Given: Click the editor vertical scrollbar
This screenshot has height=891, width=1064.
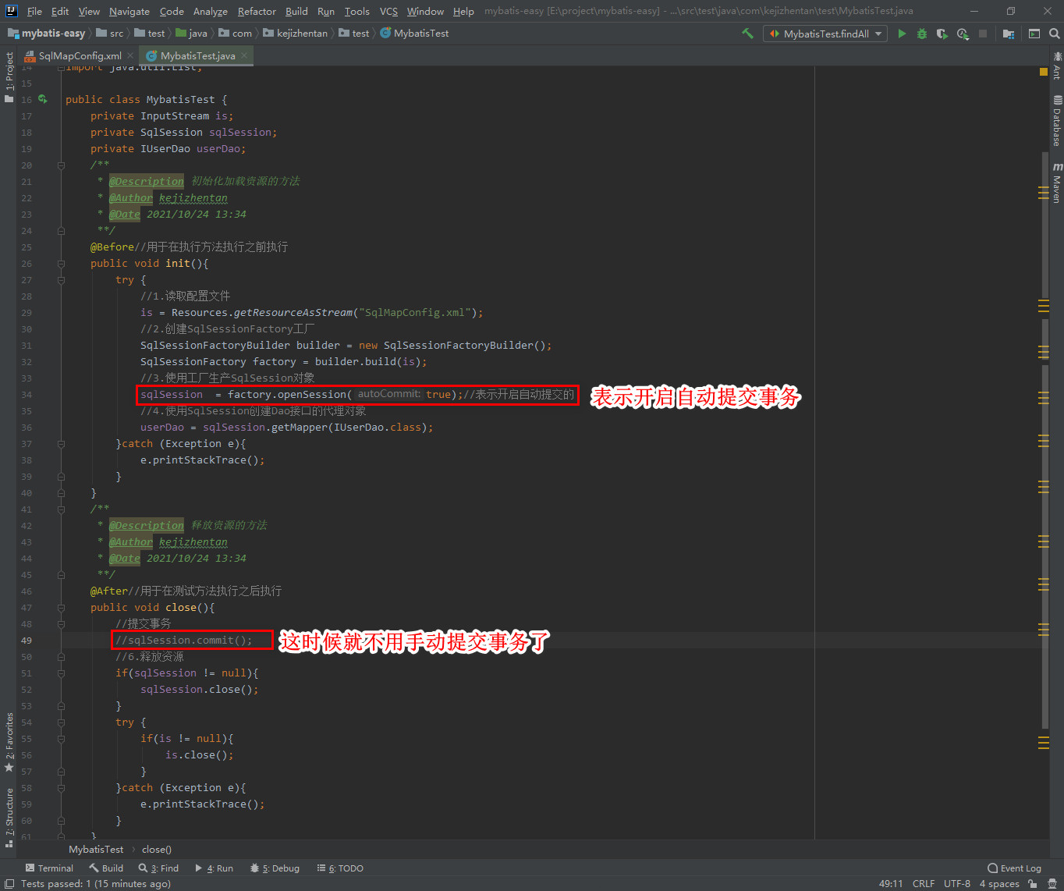Looking at the screenshot, I should (1045, 441).
